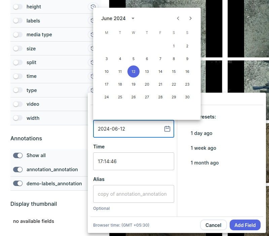Focus the Time input showing 17:14:46
This screenshot has width=269, height=236.
pos(133,161)
